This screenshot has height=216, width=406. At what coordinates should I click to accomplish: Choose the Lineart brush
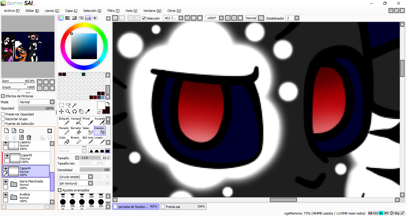coord(100,140)
